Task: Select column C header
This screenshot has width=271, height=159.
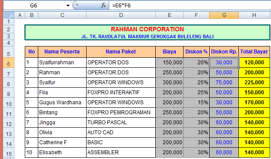Action: [x=62, y=15]
